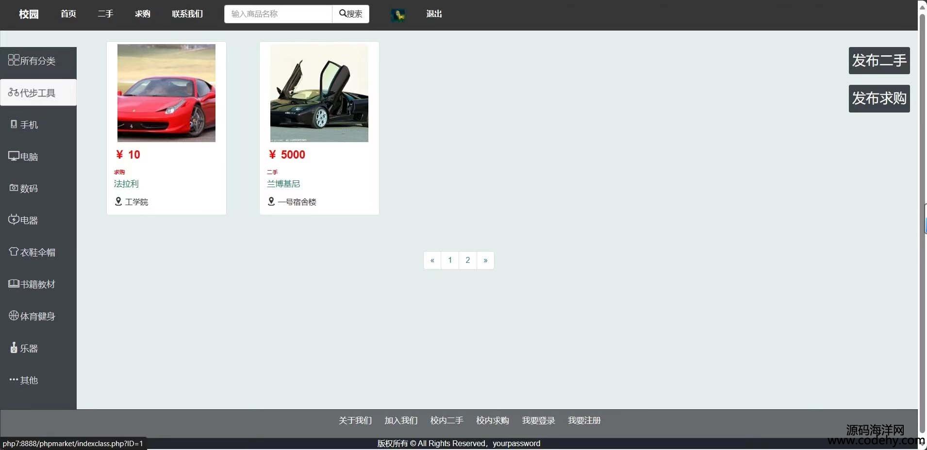Click the 求购 tag on the 法拉利 card
927x450 pixels.
pyautogui.click(x=119, y=172)
